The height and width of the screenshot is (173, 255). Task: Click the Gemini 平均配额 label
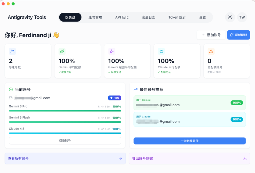(x=70, y=67)
